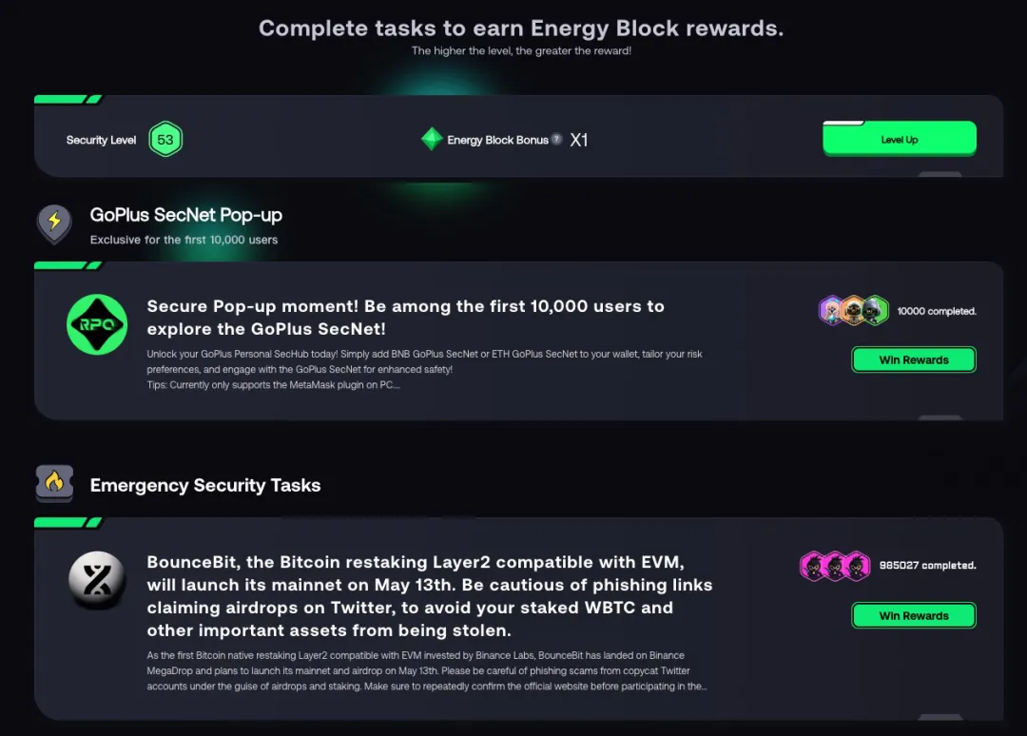
Task: Click the BounceBit sphere logo
Action: 97,581
